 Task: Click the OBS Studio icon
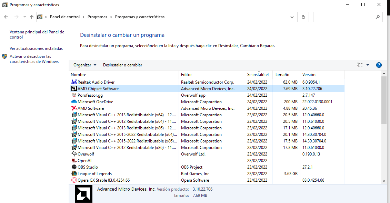[x=74, y=167]
